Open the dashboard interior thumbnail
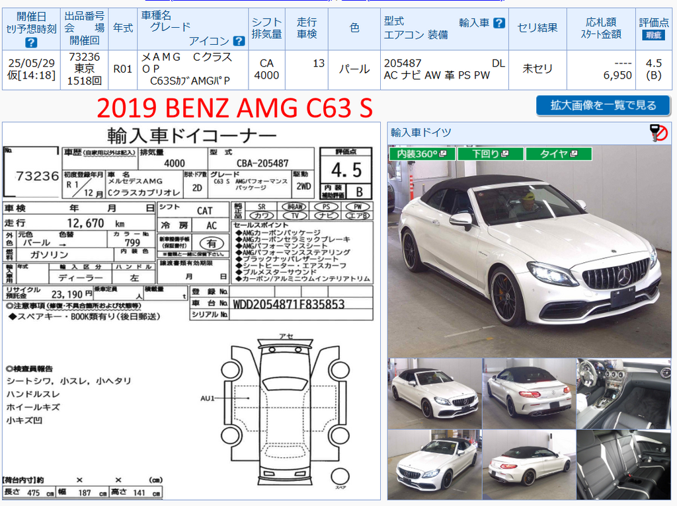The image size is (677, 506). (x=624, y=394)
